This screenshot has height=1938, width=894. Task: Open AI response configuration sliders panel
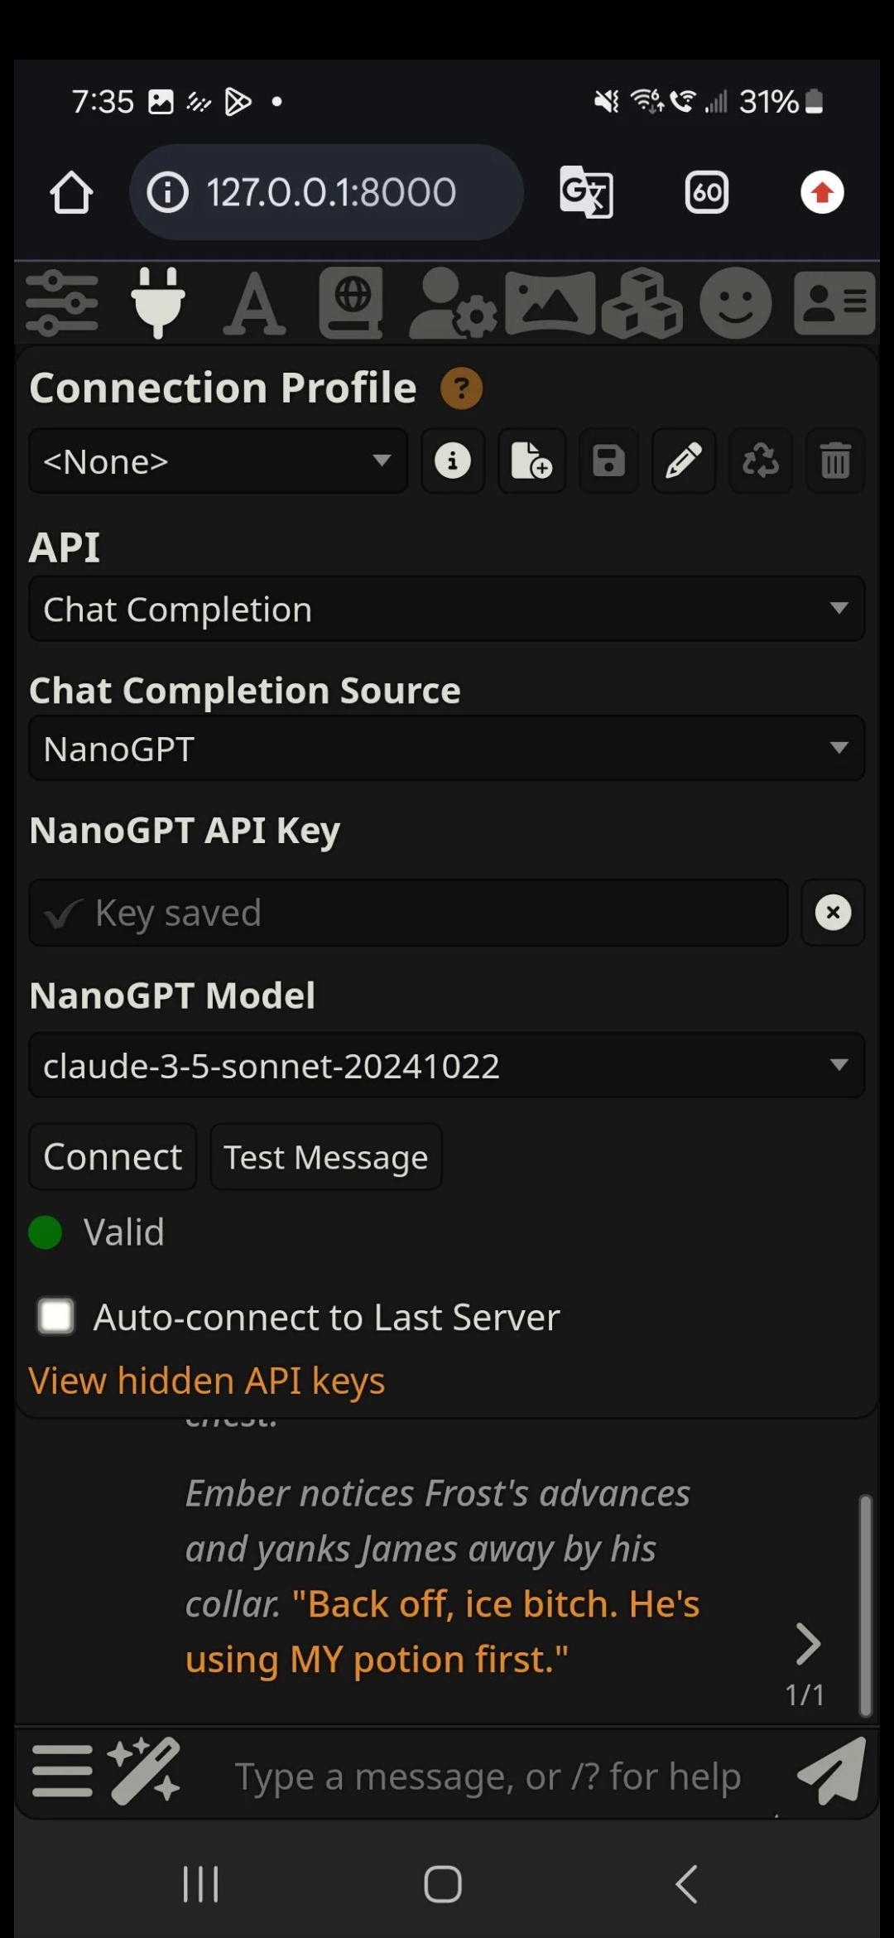click(x=62, y=303)
